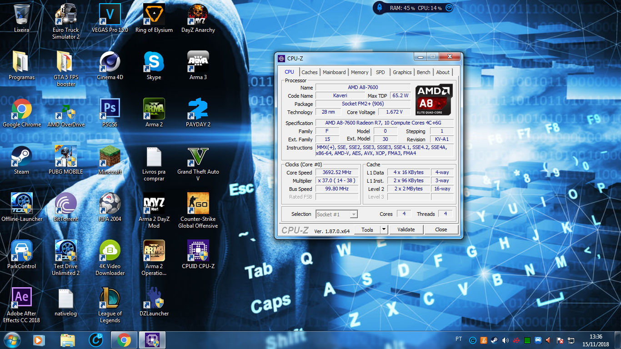Open Cinema 4D shortcut
This screenshot has width=621, height=349.
click(110, 65)
